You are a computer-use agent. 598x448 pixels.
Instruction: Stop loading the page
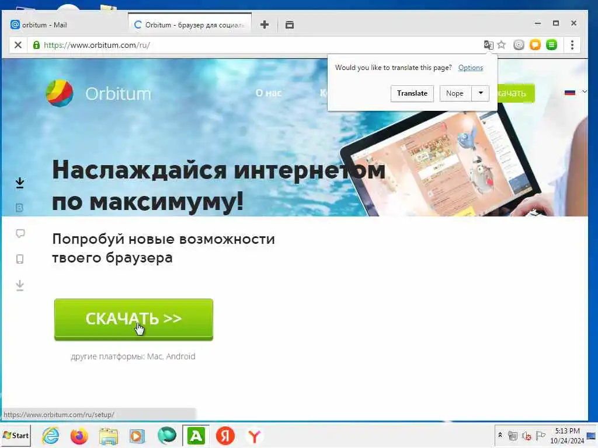(18, 45)
